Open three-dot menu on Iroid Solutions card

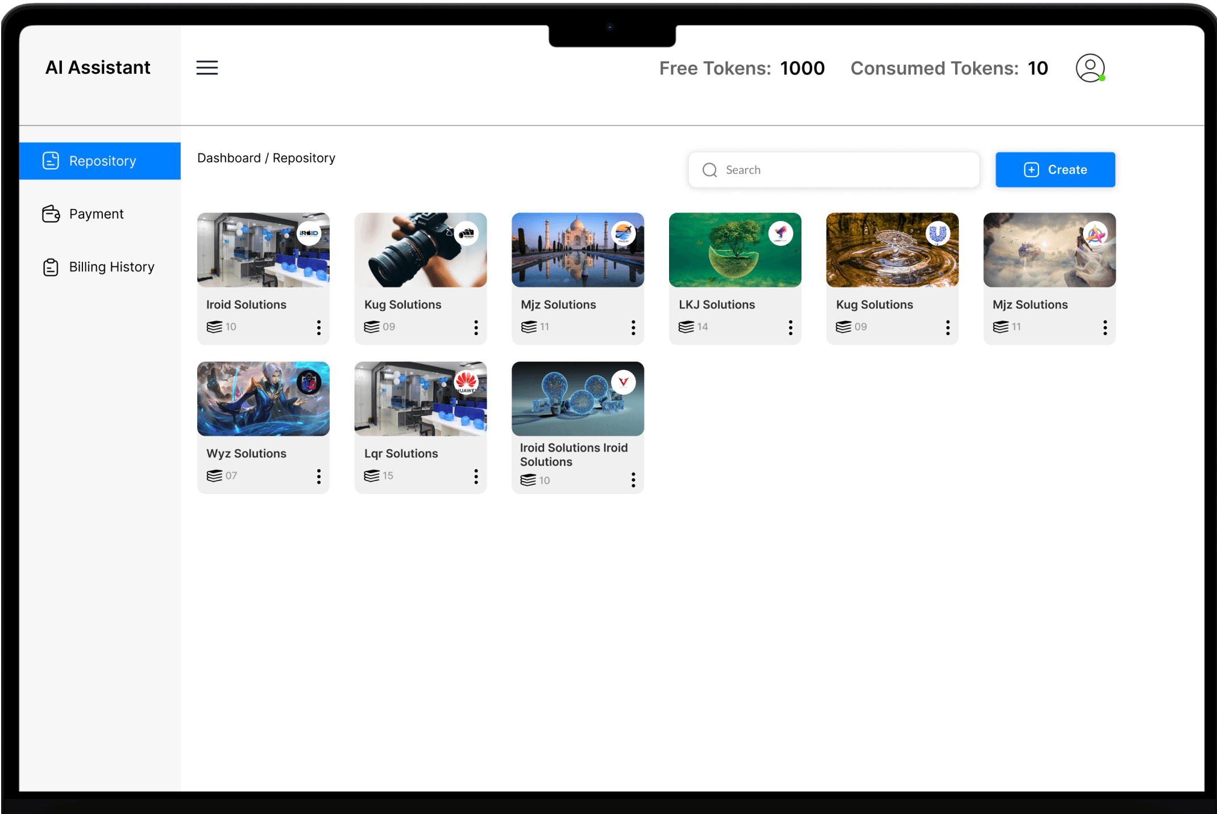(319, 327)
